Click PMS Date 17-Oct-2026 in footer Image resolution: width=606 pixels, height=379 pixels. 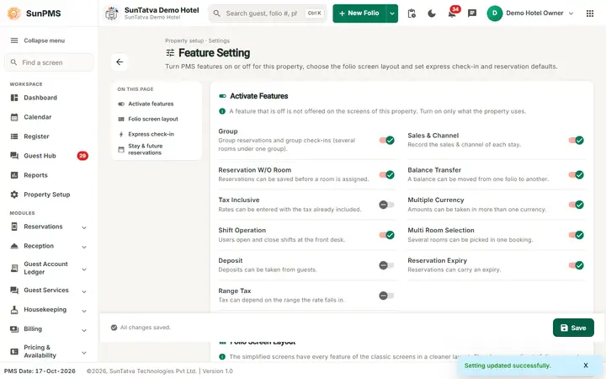coord(40,371)
